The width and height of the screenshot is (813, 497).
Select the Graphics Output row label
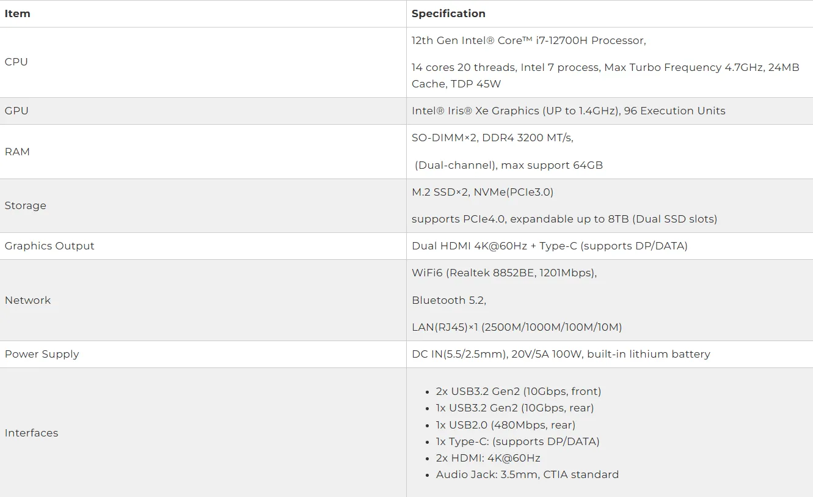pos(49,246)
